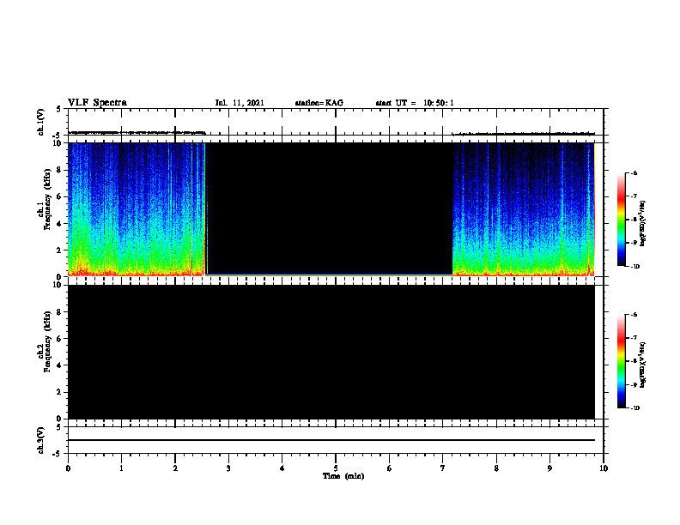The image size is (680, 525).
Task: Click time axis tick label "3"
Action: [x=228, y=468]
